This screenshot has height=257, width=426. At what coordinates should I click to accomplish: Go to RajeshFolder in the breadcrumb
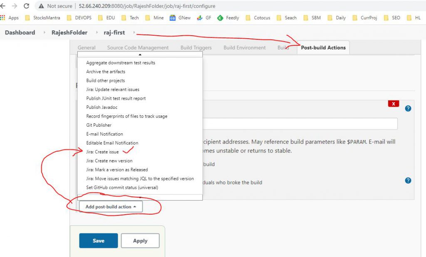[x=69, y=32]
